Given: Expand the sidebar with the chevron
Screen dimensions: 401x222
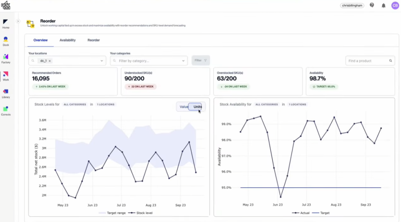Looking at the screenshot, I should tap(18, 21).
